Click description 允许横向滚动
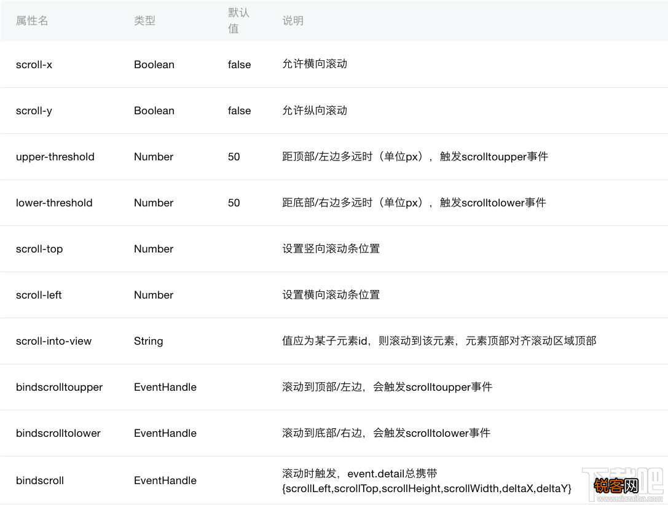This screenshot has height=505, width=668. 315,64
